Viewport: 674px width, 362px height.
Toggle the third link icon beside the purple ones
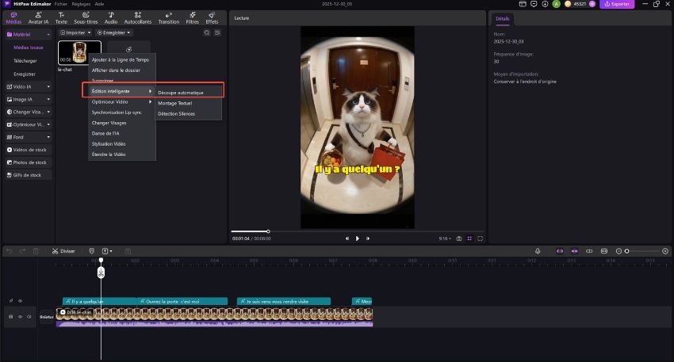pyautogui.click(x=589, y=251)
